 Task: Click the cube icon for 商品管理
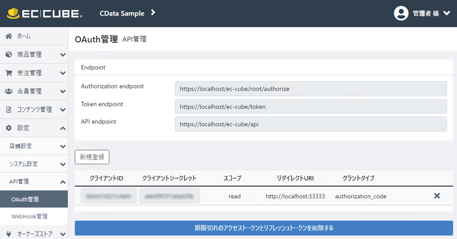[9, 55]
